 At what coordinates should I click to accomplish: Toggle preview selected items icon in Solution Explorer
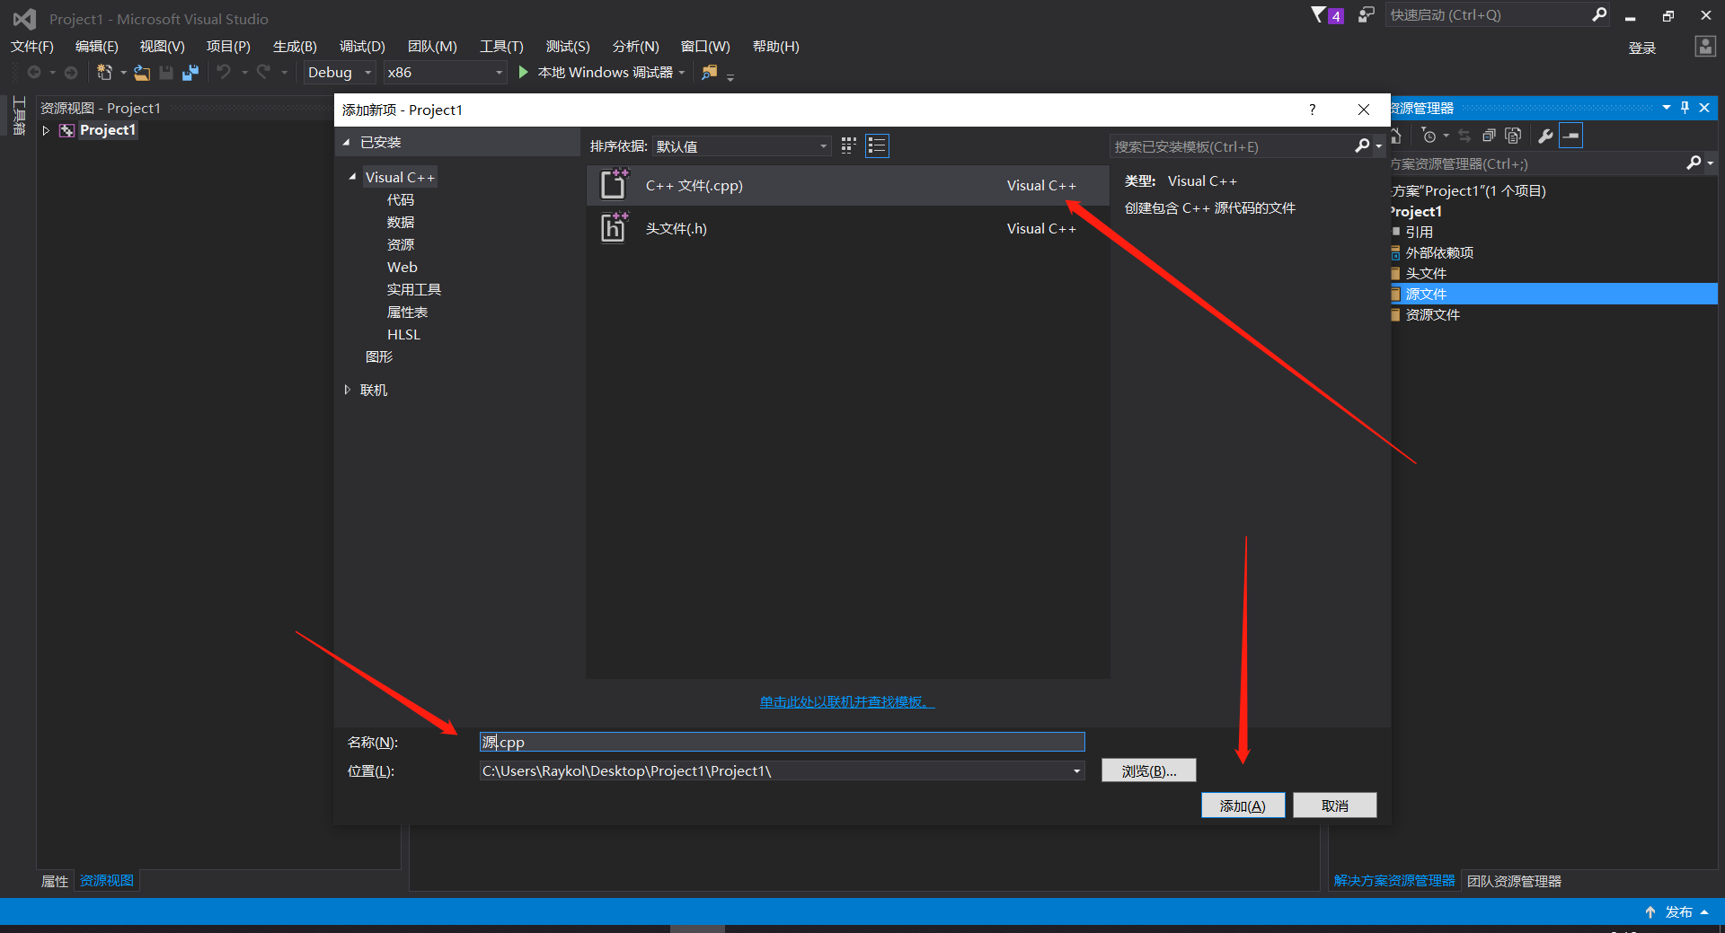(x=1570, y=136)
